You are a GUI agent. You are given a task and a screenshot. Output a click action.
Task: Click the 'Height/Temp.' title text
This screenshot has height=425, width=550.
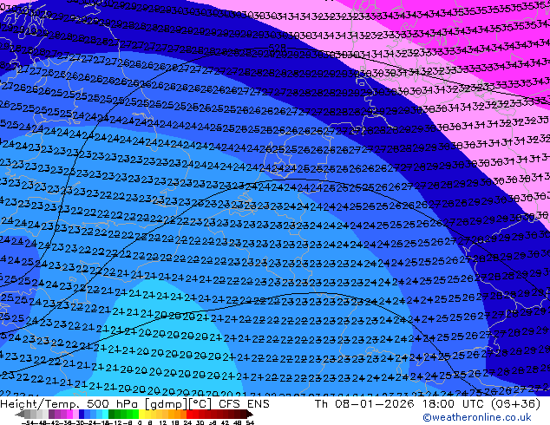[x=40, y=404]
